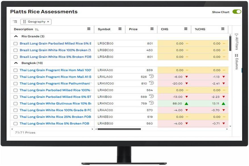This screenshot has height=166, width=249.
Task: Open the Columns side panel
Action: pyautogui.click(x=237, y=62)
